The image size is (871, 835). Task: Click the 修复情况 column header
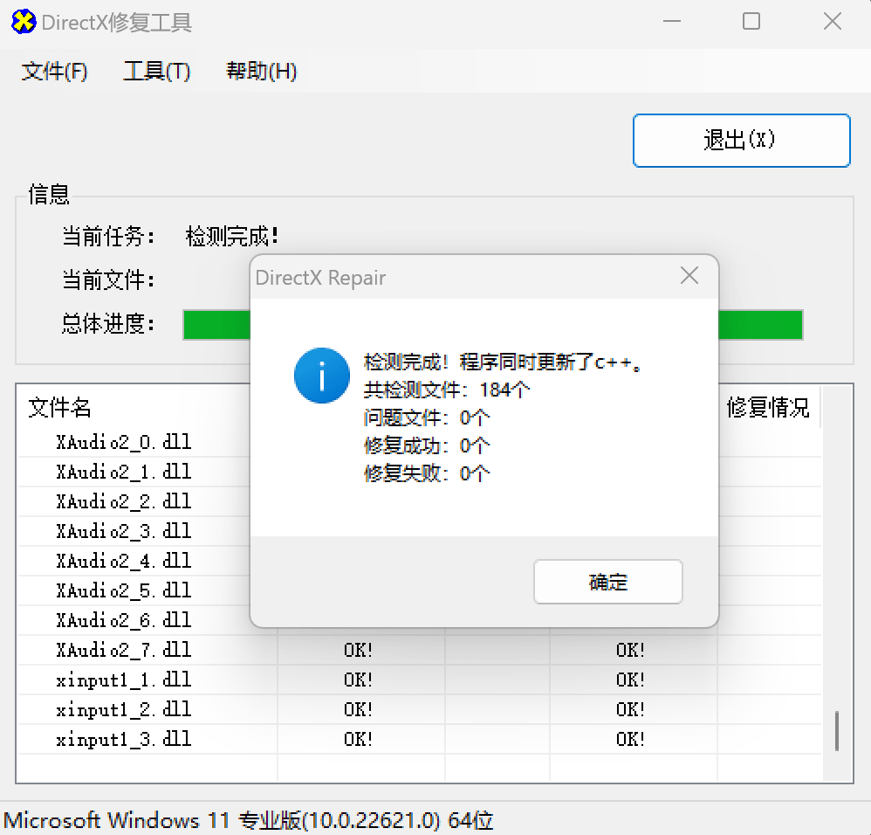pos(768,407)
